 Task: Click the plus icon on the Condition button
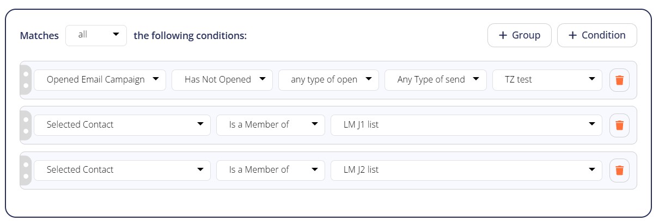coord(572,35)
